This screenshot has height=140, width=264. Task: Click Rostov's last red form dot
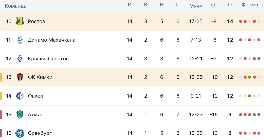pos(254,21)
